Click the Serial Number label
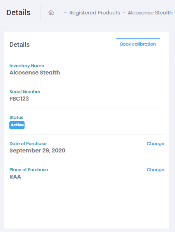This screenshot has height=232, width=175. 25,92
